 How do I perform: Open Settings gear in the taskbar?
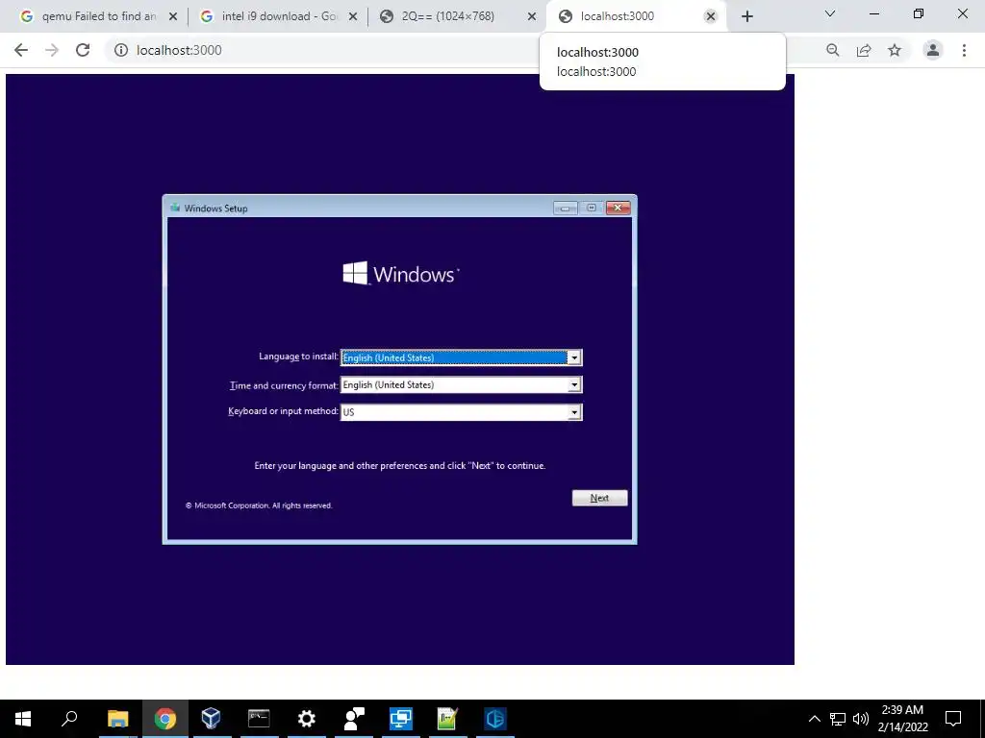pyautogui.click(x=307, y=719)
